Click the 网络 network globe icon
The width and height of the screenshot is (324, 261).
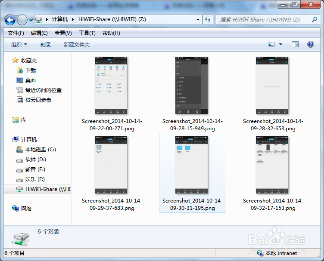point(16,209)
